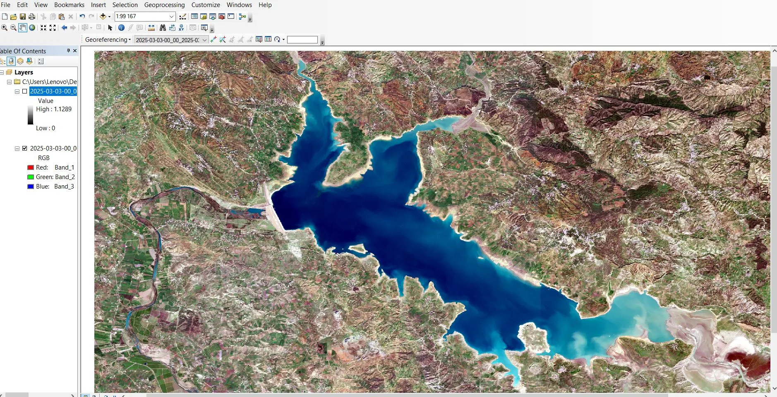Click Add Control Points on Georeferencing toolbar
Viewport: 777px width, 397px height.
pos(213,40)
